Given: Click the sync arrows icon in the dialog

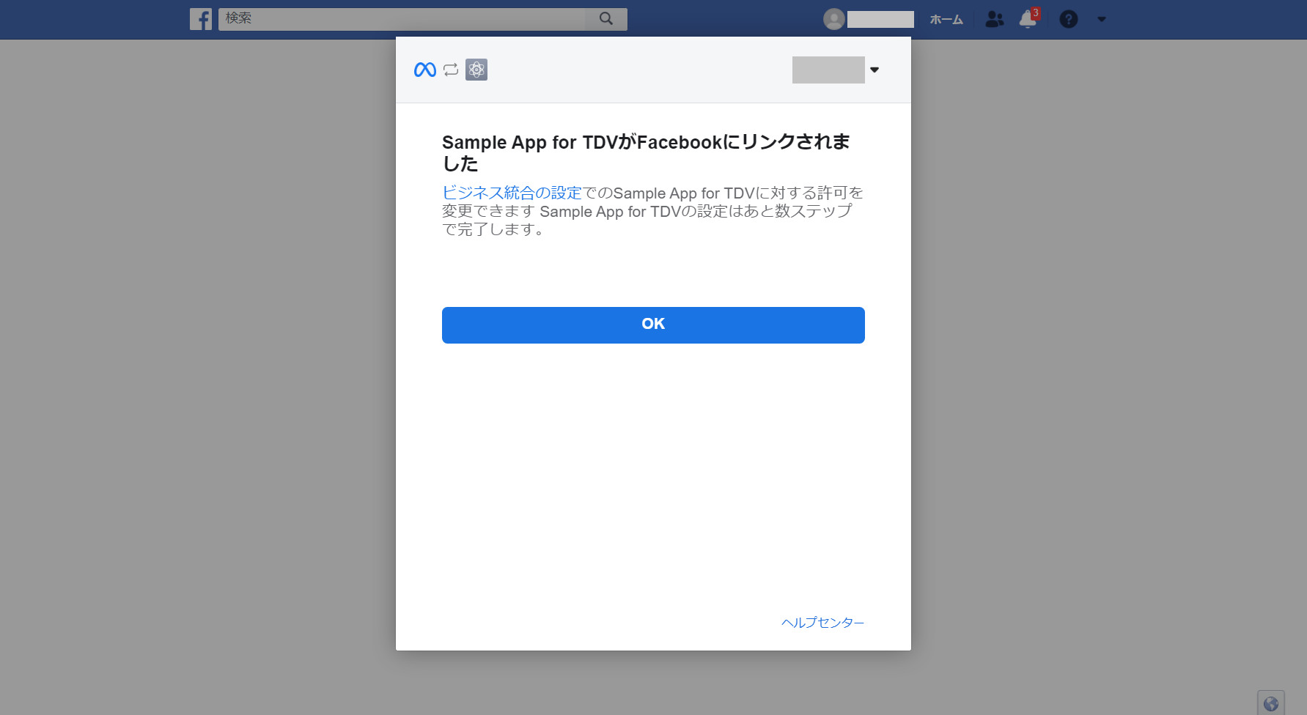Looking at the screenshot, I should pyautogui.click(x=451, y=70).
